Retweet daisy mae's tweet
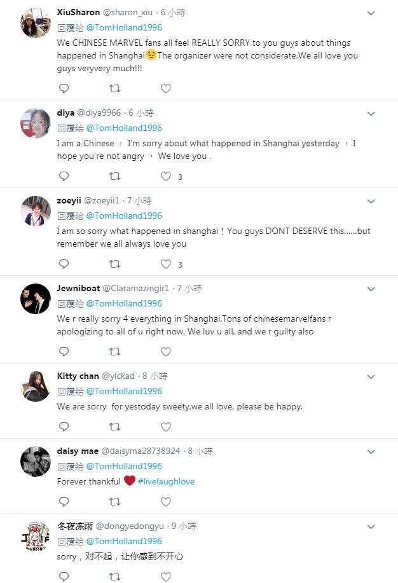The width and height of the screenshot is (398, 583). point(114,502)
